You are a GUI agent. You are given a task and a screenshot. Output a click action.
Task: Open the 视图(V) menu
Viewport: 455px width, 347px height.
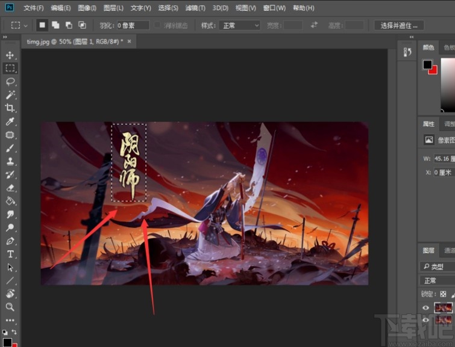[x=246, y=8]
